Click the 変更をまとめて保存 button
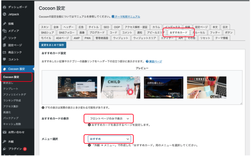This screenshot has width=251, height=156. click(x=52, y=45)
